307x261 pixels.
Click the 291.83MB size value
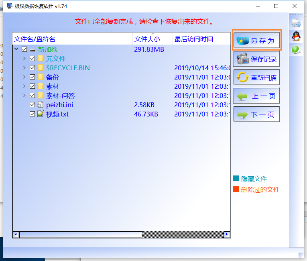tap(149, 49)
